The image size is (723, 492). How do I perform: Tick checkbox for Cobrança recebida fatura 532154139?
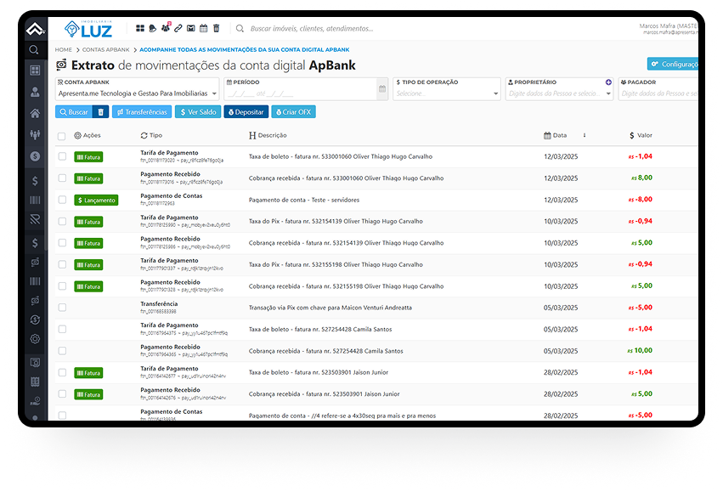point(62,242)
